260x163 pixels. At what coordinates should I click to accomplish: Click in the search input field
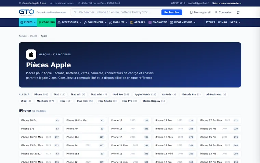[x=119, y=12]
